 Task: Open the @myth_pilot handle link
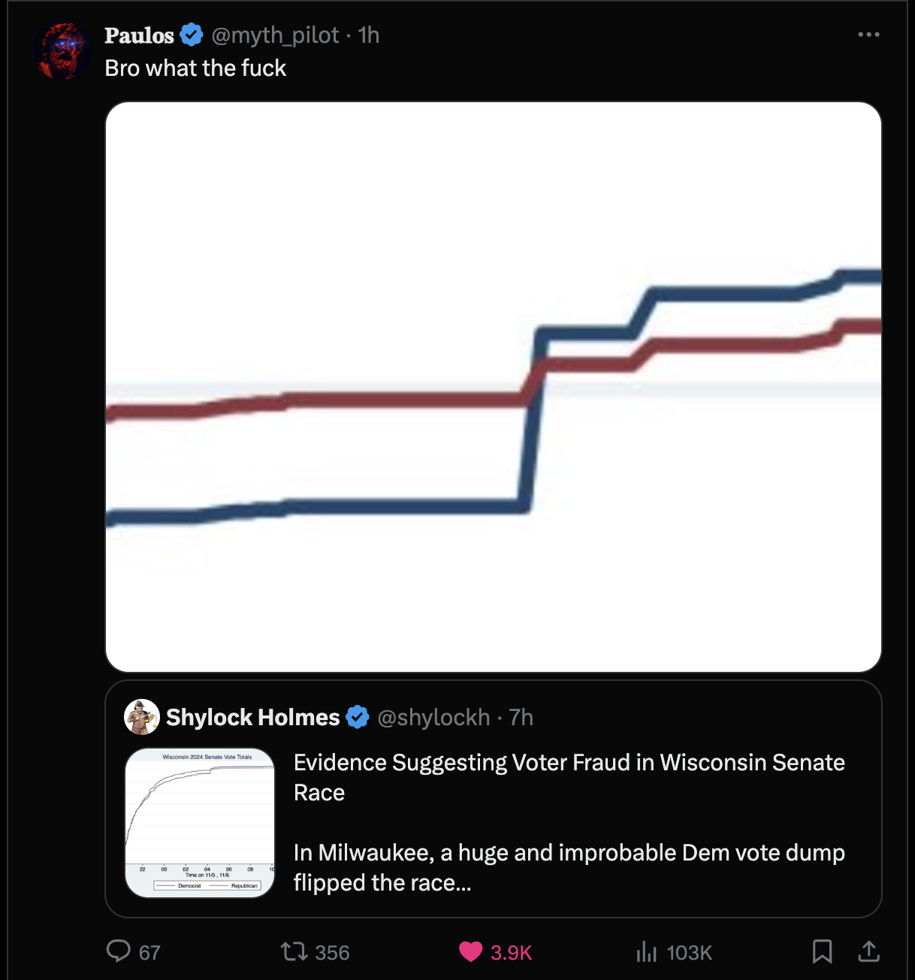[x=275, y=35]
